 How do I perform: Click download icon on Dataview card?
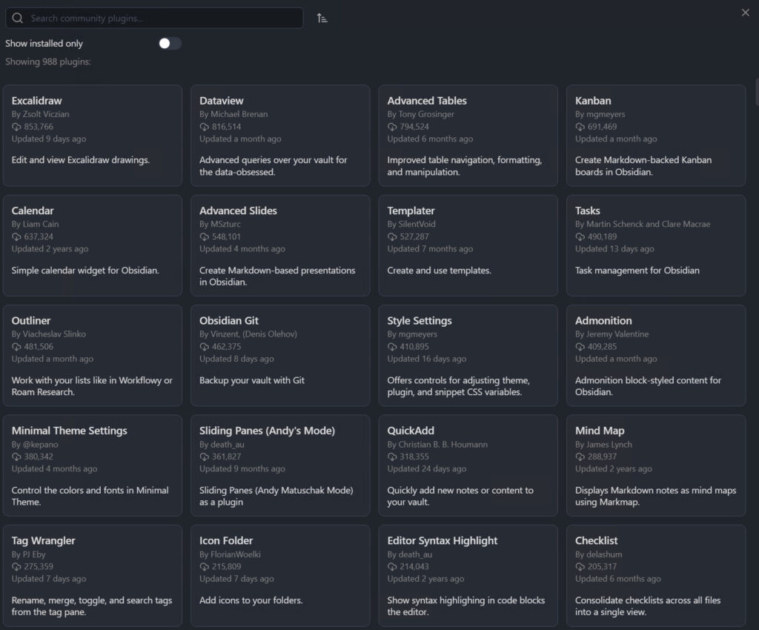point(205,127)
